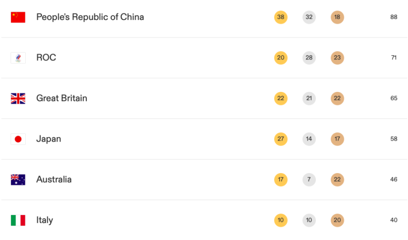Click Australia's bronze medal count 22
Screen dimensions: 408x240
pos(337,180)
